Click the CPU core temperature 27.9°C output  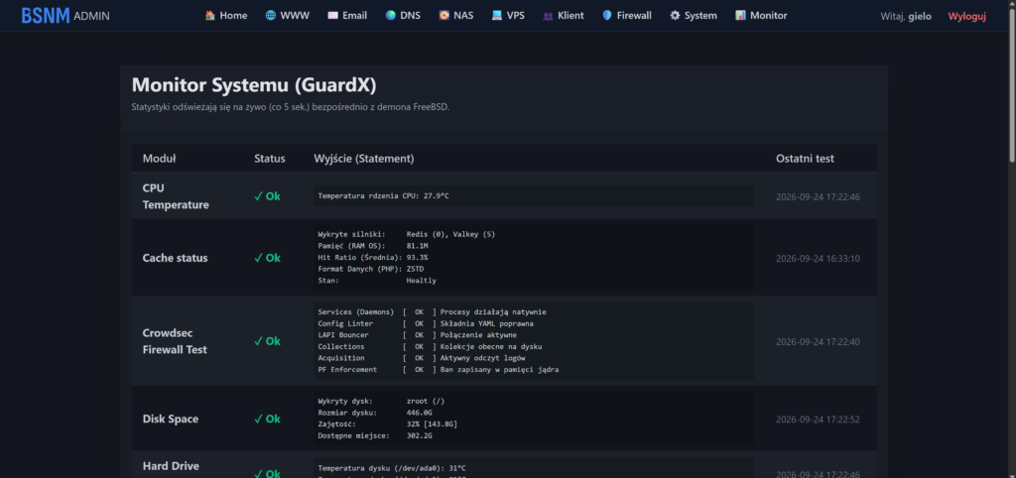tap(383, 195)
